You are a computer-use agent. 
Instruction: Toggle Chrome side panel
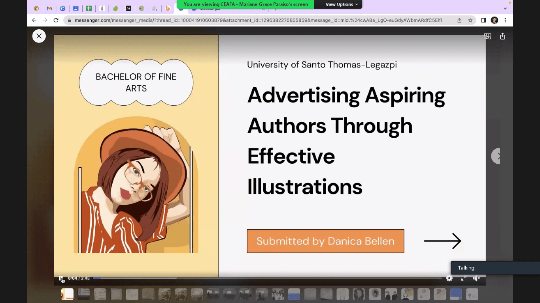483,20
